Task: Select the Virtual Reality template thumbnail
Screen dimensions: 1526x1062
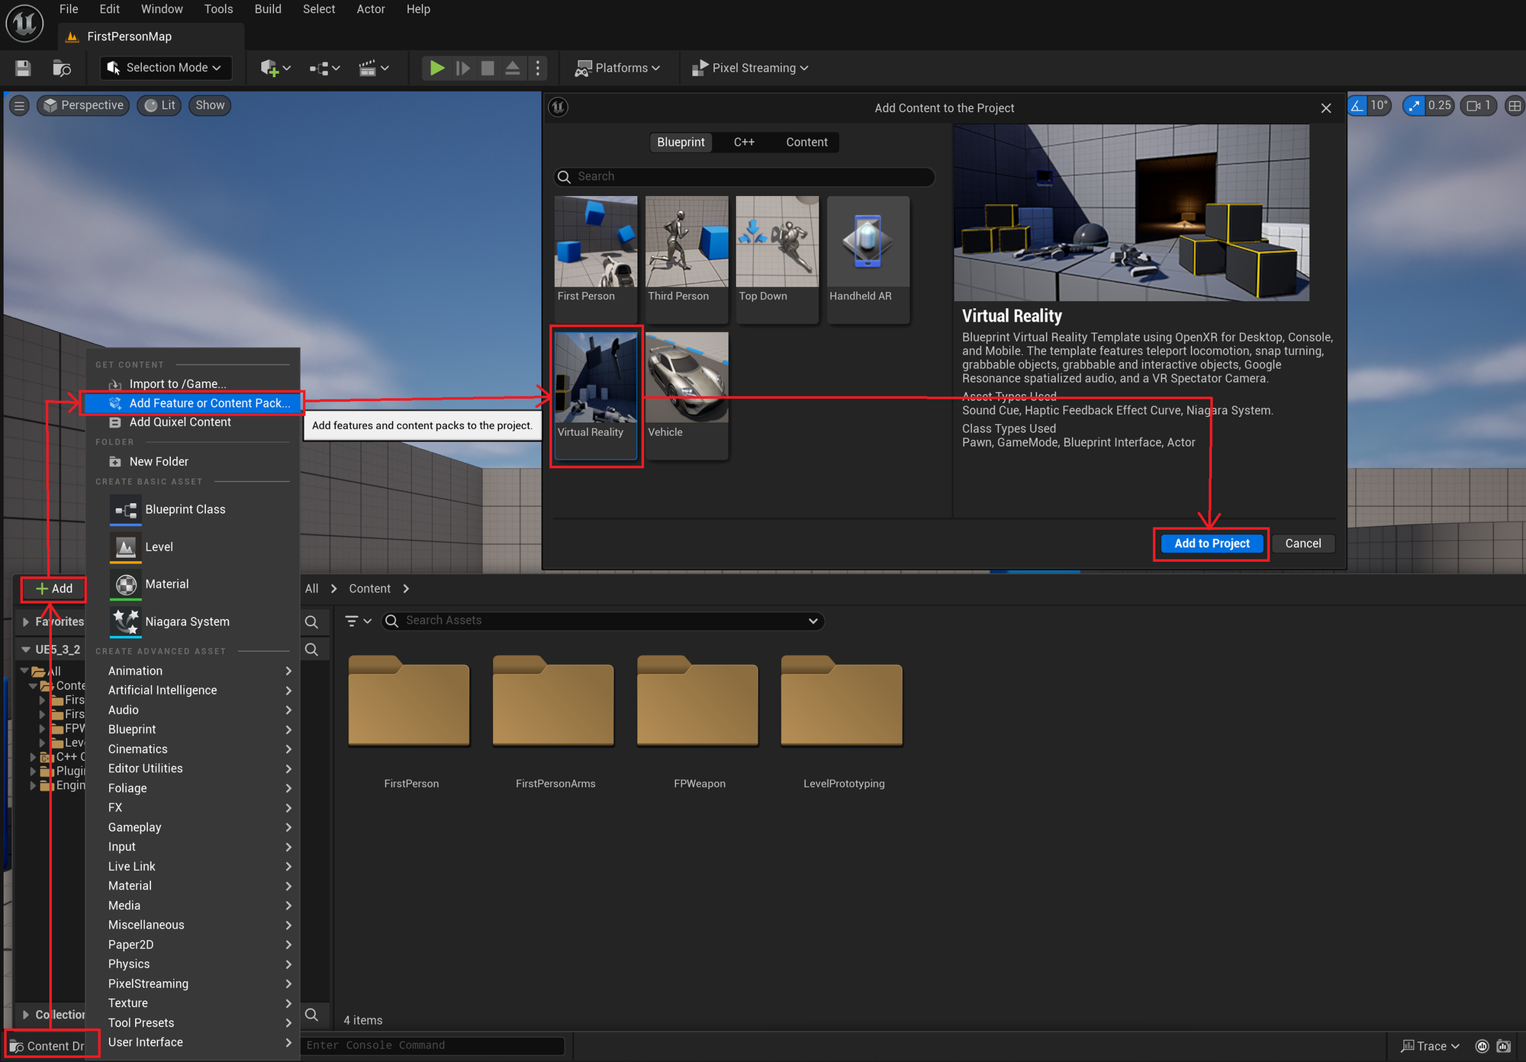Action: click(x=596, y=396)
